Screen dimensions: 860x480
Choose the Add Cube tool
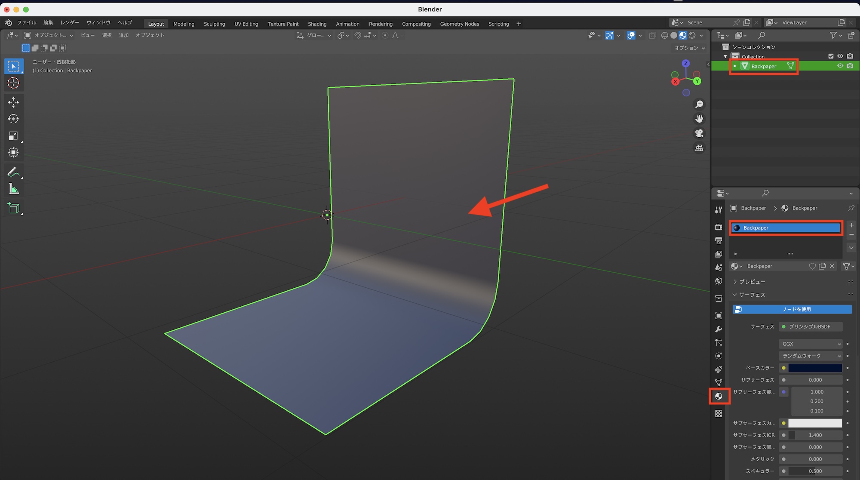point(13,209)
